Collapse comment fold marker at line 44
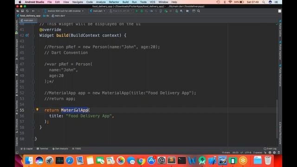 33,47
